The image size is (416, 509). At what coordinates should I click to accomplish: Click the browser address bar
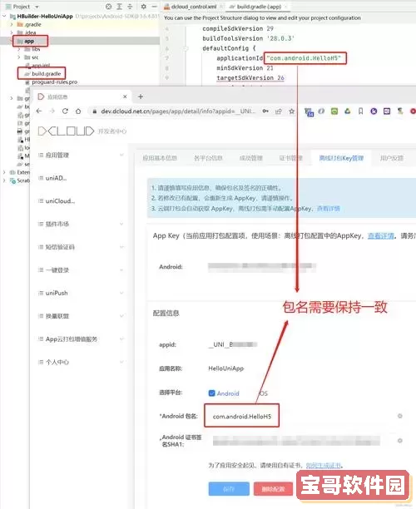coord(179,111)
